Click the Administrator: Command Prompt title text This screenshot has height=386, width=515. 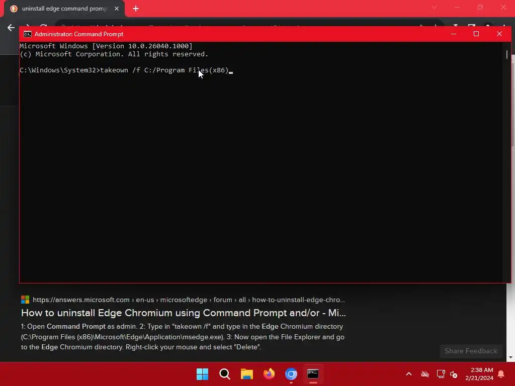79,34
